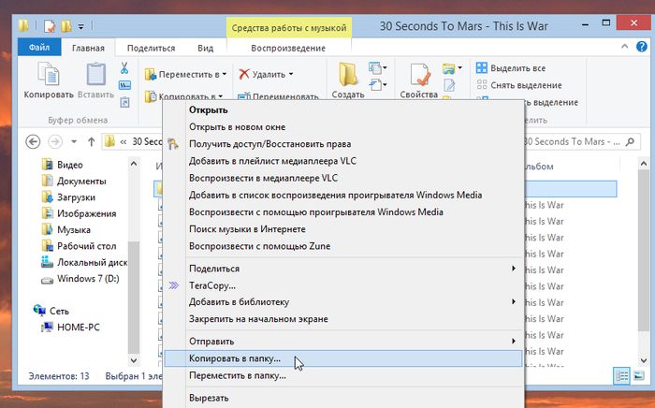Switch to the Вид ribbon tab
Image resolution: width=655 pixels, height=408 pixels.
[x=205, y=48]
